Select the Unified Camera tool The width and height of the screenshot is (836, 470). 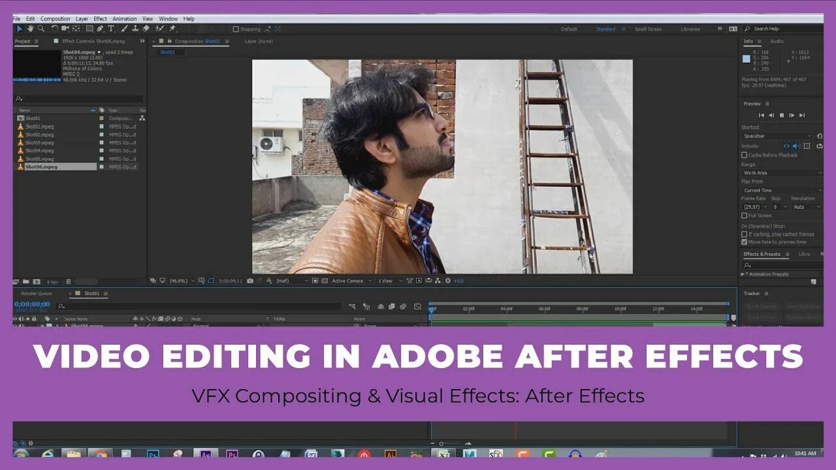[x=65, y=29]
